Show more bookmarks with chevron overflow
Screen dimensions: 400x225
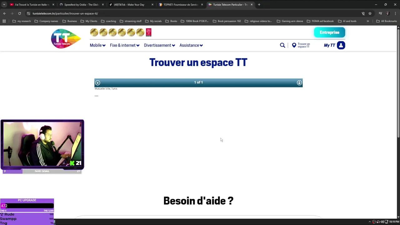point(368,21)
